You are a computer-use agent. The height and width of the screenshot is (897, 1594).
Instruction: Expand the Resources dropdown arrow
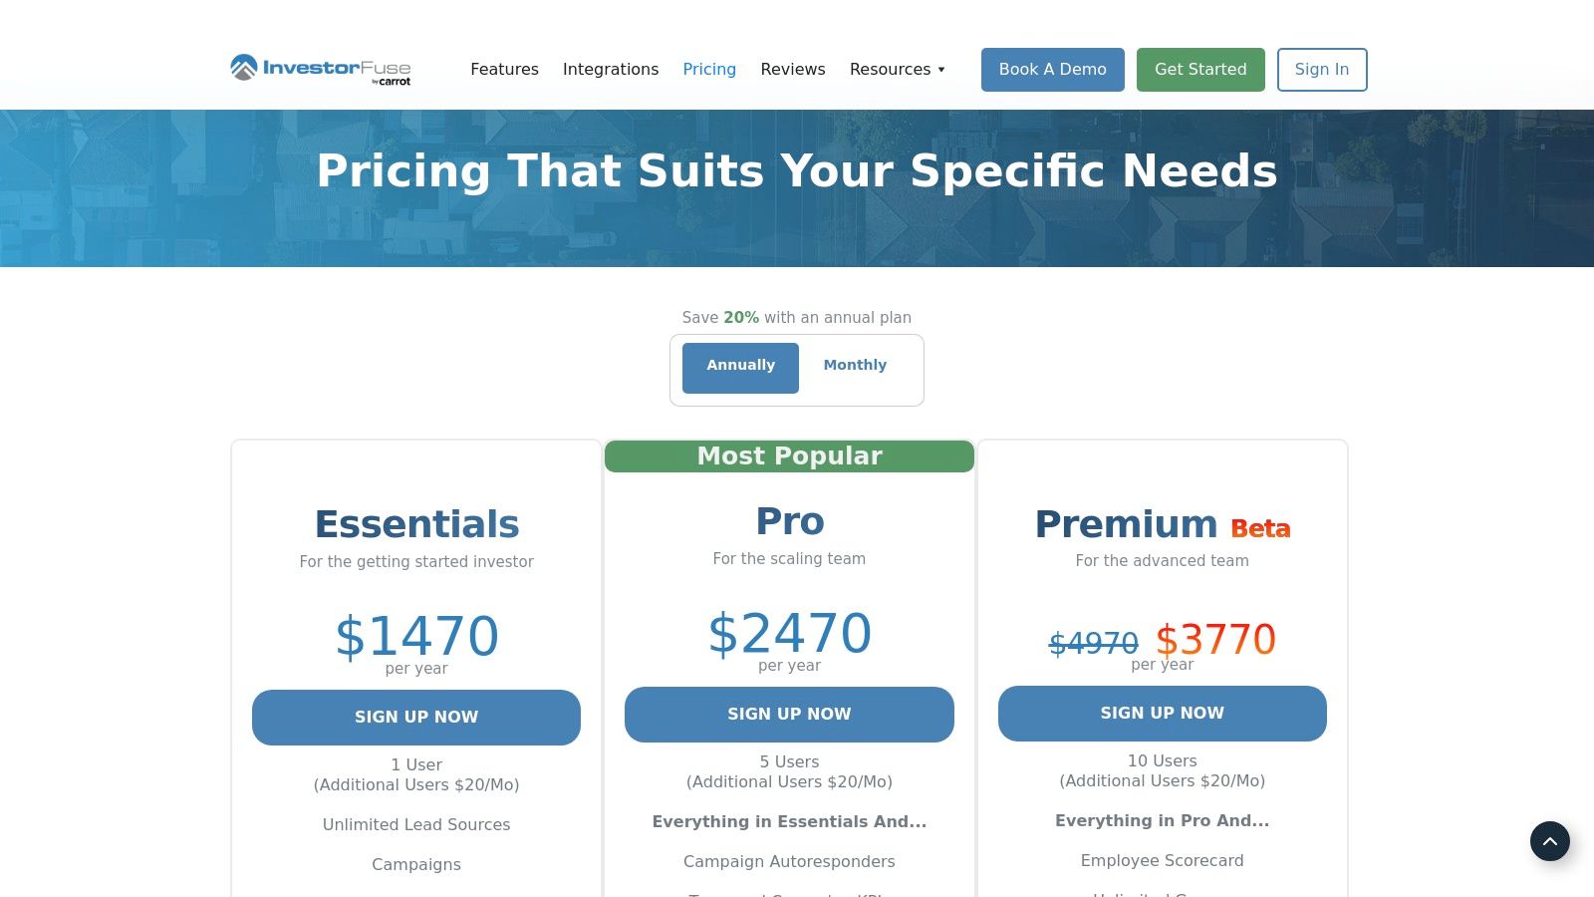click(940, 70)
